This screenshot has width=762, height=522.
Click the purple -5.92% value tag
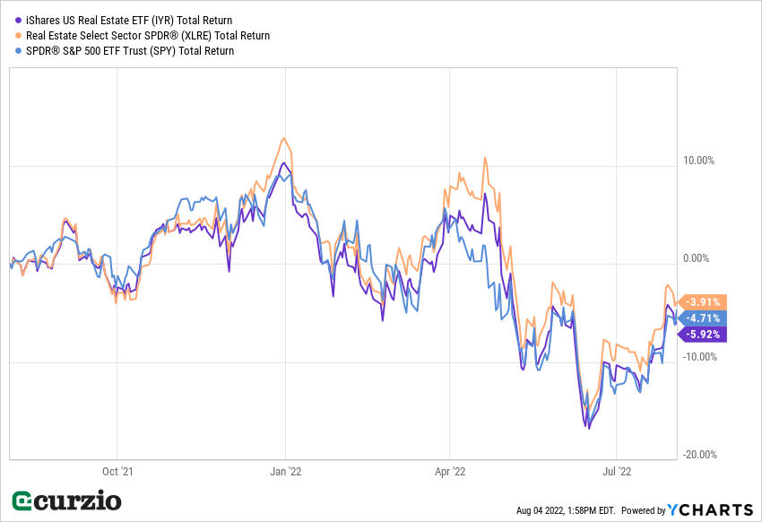tap(705, 335)
